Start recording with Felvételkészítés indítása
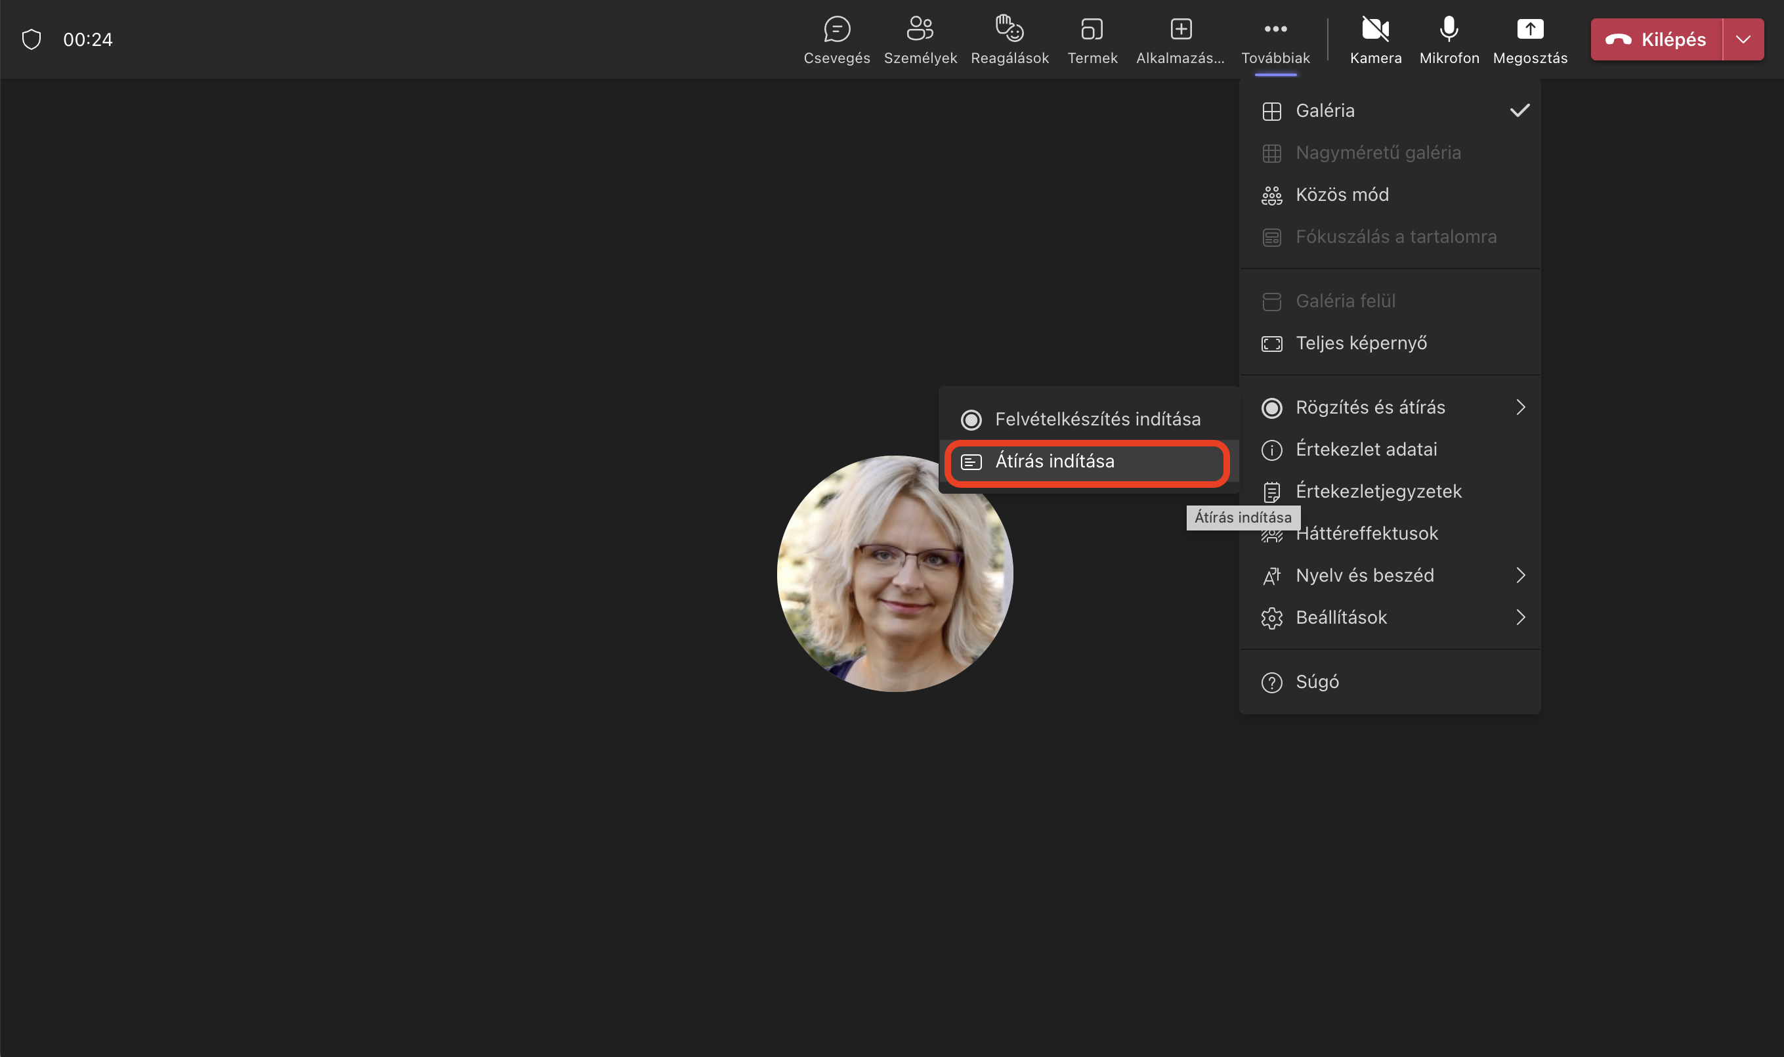Screen dimensions: 1784x1057 click(x=1088, y=420)
